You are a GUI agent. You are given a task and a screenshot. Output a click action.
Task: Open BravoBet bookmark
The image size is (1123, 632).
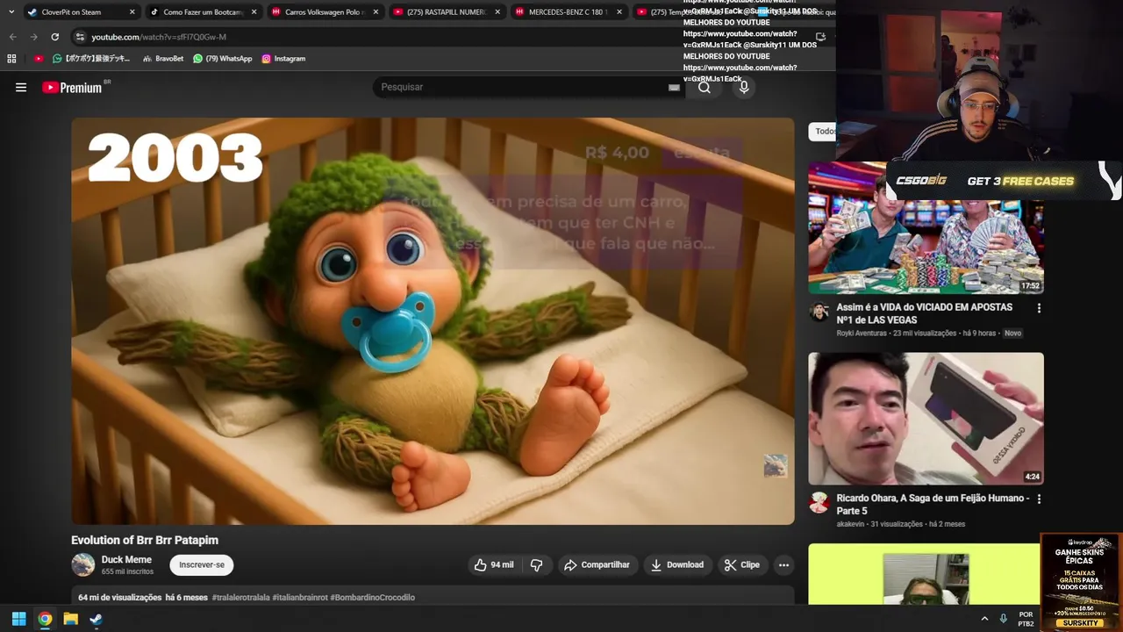[163, 59]
